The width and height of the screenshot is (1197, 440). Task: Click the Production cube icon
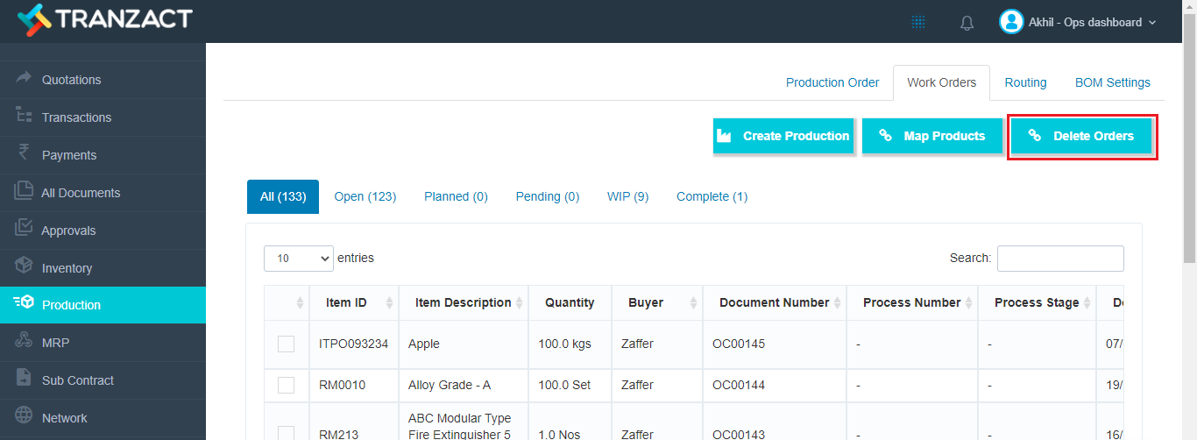click(x=24, y=303)
